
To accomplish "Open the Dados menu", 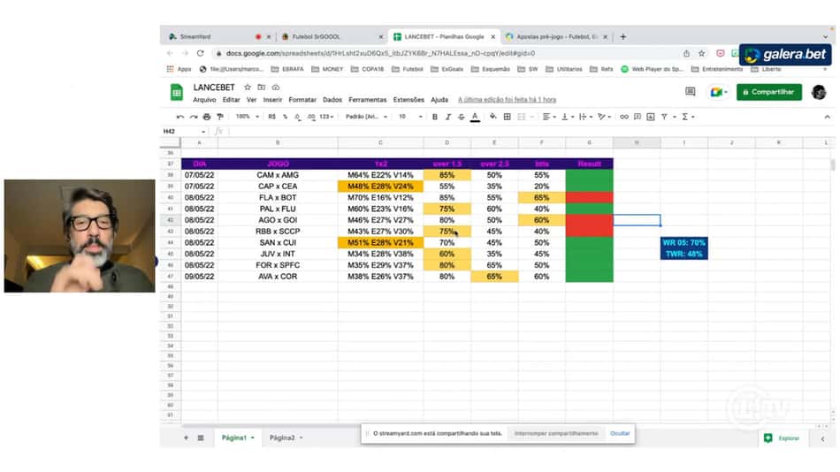I will 332,100.
